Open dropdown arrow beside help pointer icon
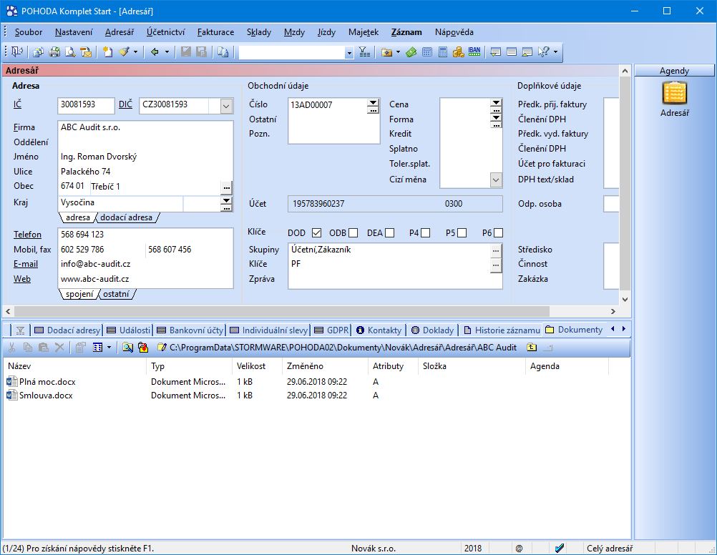 555,51
